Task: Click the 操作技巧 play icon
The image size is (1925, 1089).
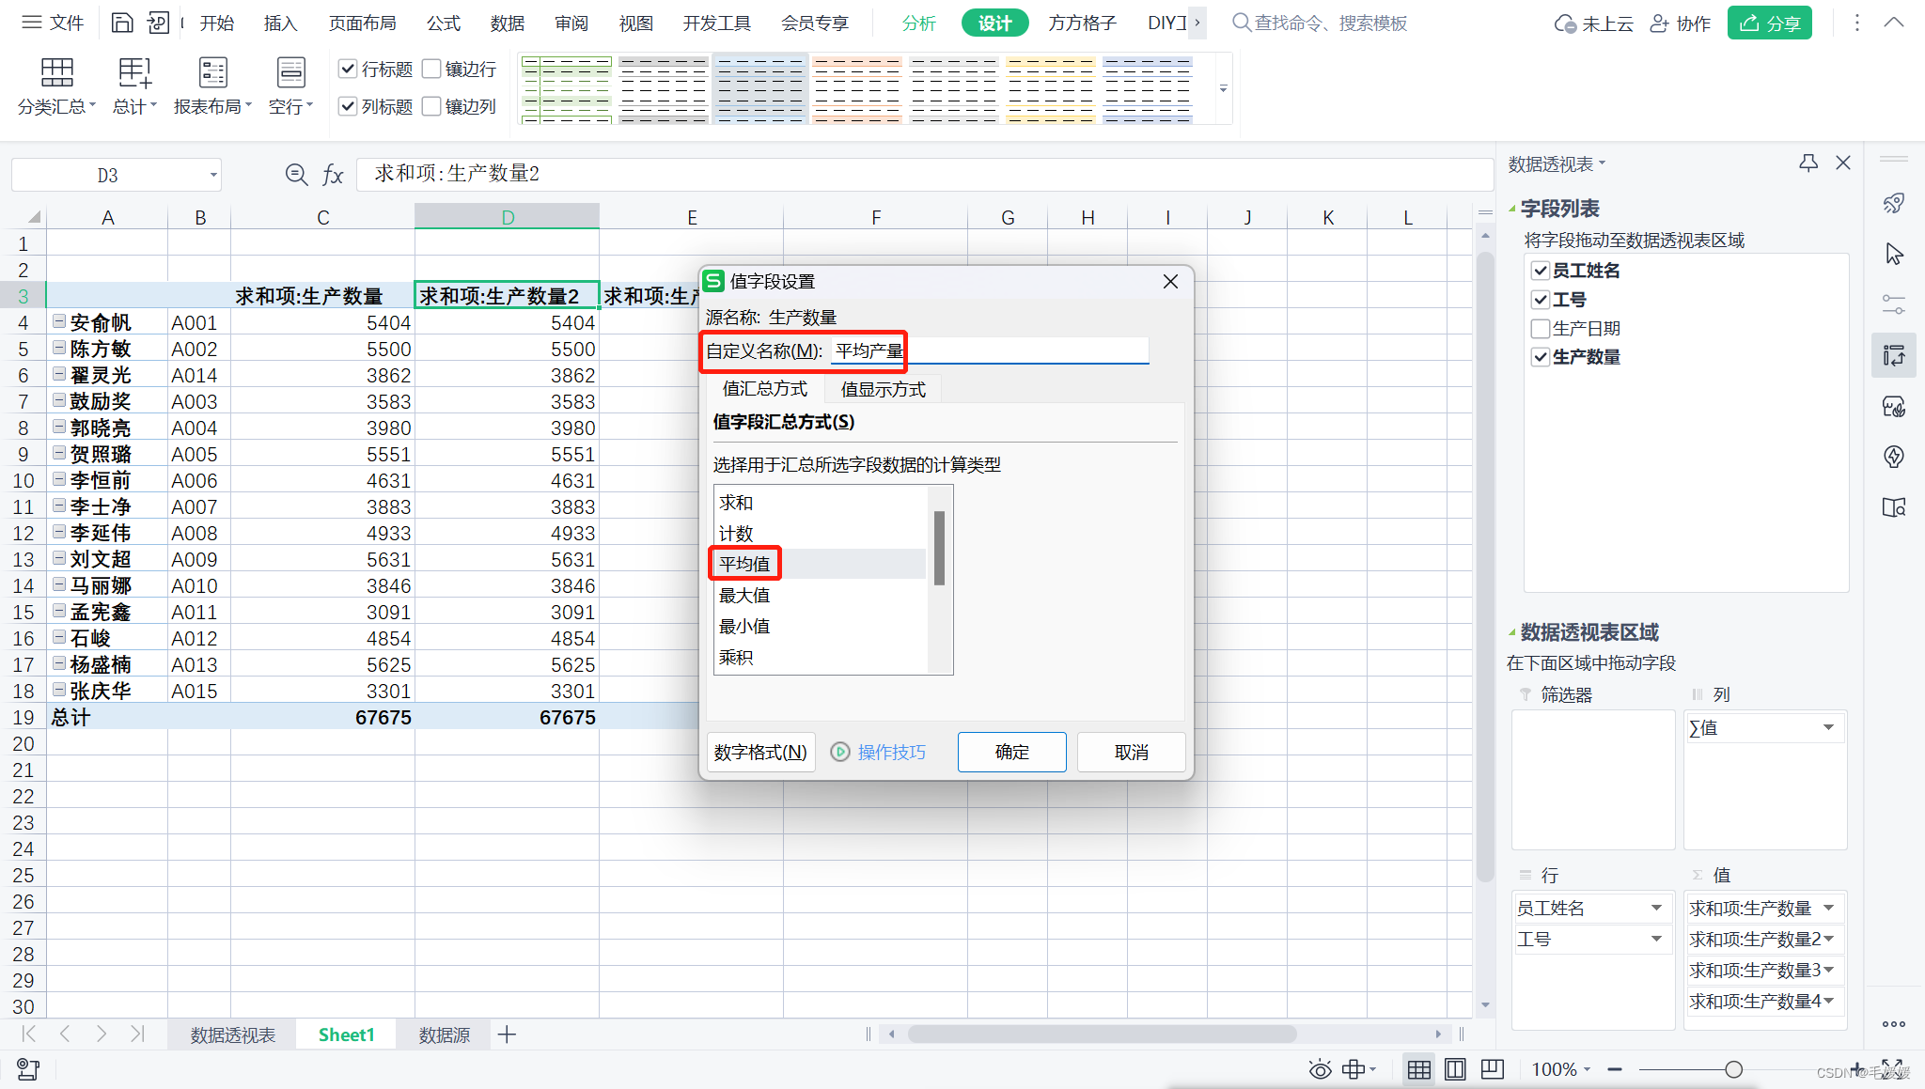Action: click(840, 752)
